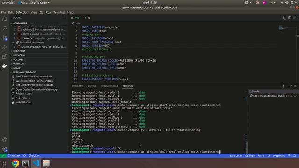Viewport: 299px width, 168px height.
Task: Open the Terminal menu
Action: click(59, 12)
